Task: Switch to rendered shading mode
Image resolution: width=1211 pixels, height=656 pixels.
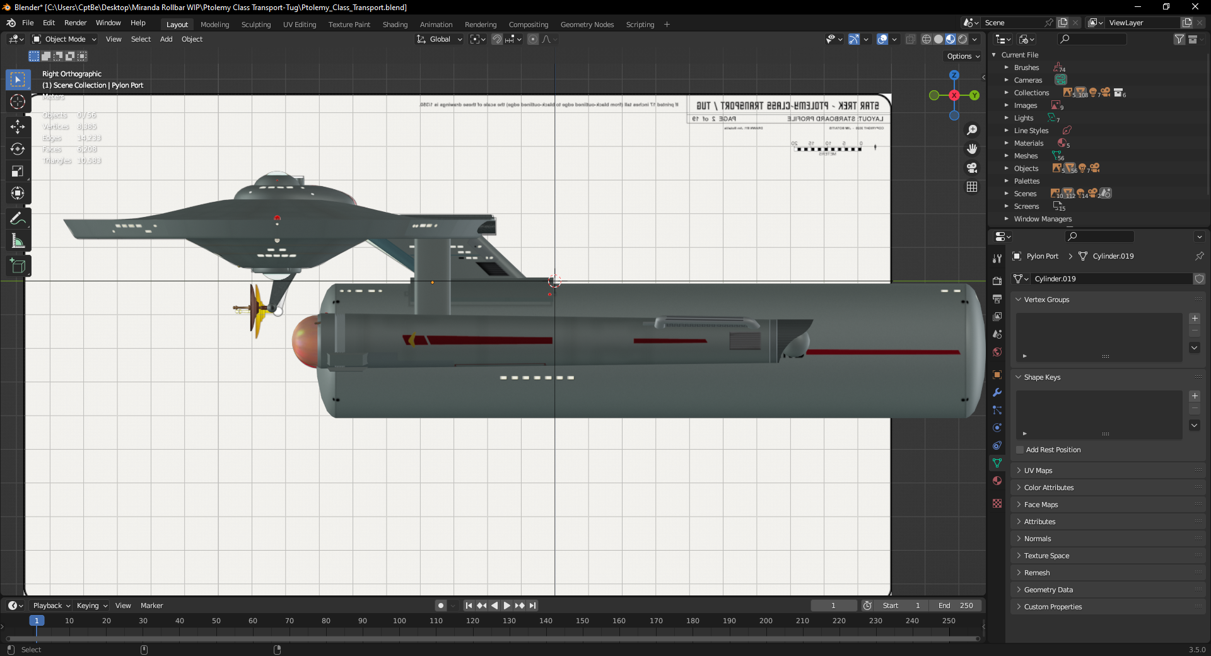Action: pyautogui.click(x=962, y=39)
